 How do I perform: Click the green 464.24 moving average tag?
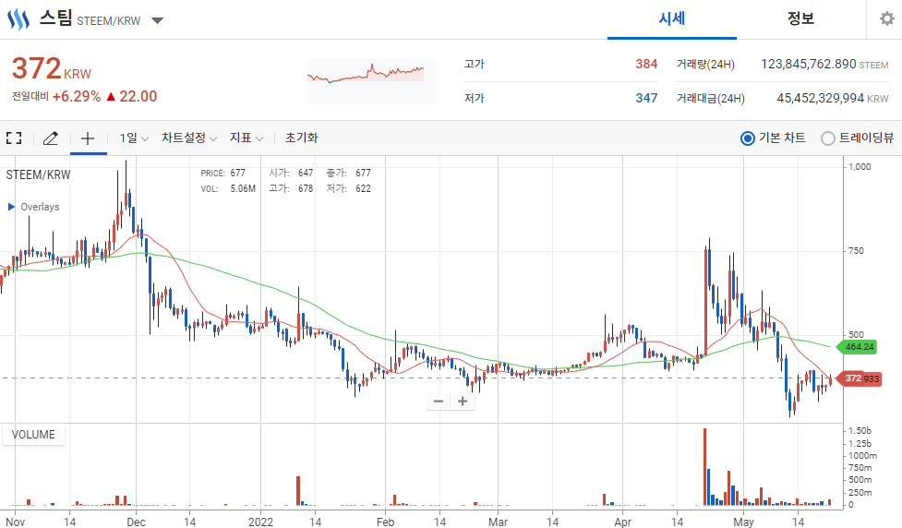856,347
